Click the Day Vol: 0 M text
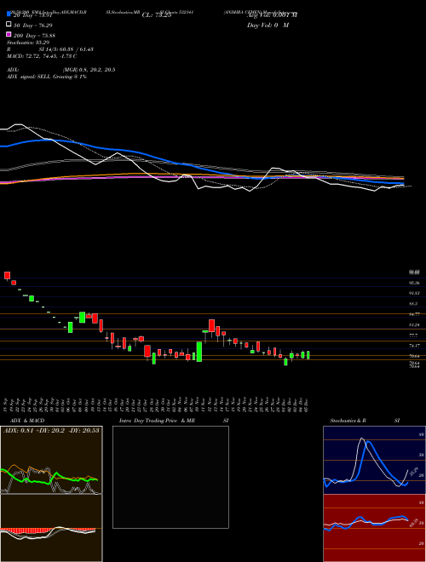The image size is (426, 562). (x=268, y=25)
